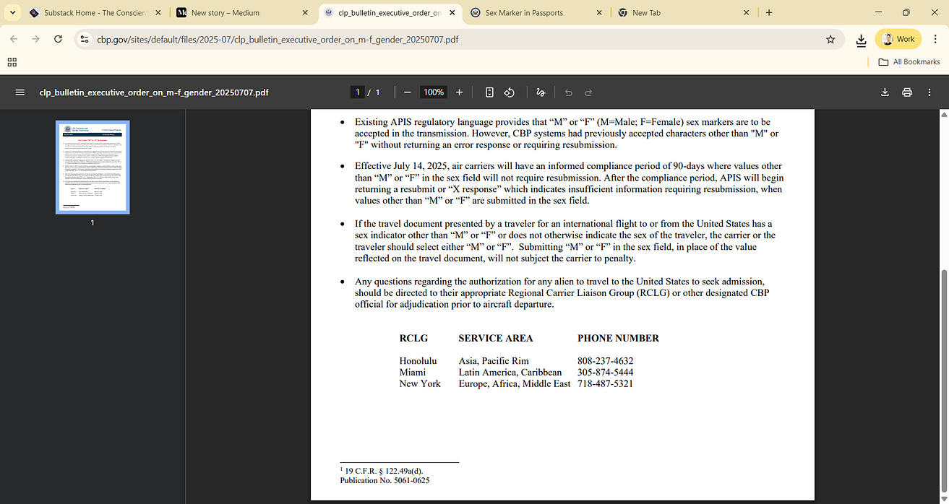Print the PDF document
This screenshot has width=949, height=504.
point(907,92)
